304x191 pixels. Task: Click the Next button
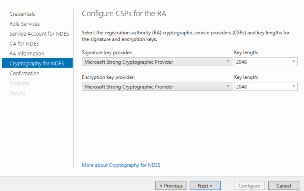(x=205, y=186)
